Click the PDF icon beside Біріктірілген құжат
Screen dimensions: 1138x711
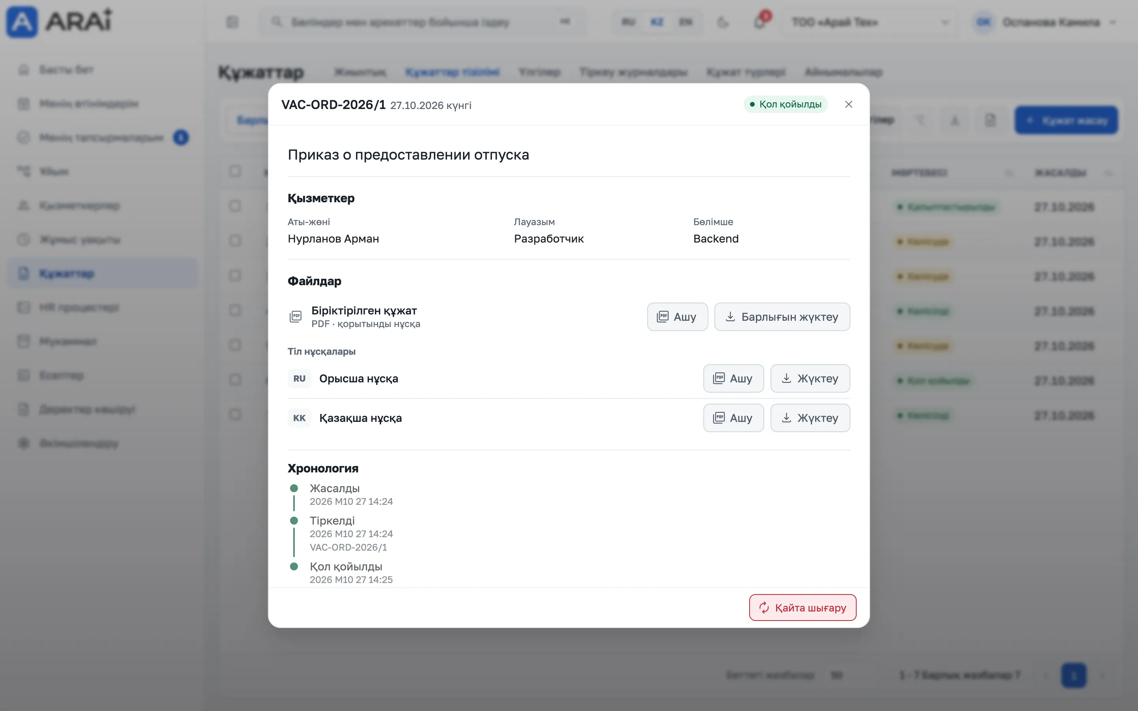click(x=295, y=317)
